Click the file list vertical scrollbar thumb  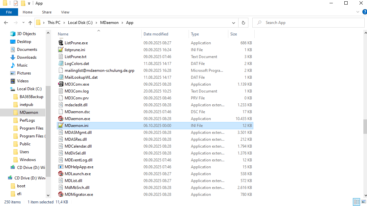click(x=365, y=126)
